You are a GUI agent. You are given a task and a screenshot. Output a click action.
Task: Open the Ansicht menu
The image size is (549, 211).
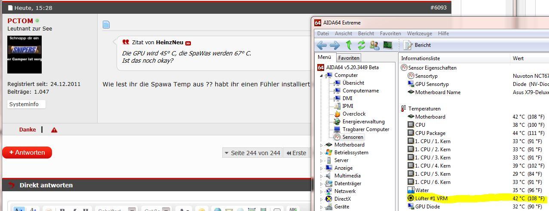tap(344, 33)
